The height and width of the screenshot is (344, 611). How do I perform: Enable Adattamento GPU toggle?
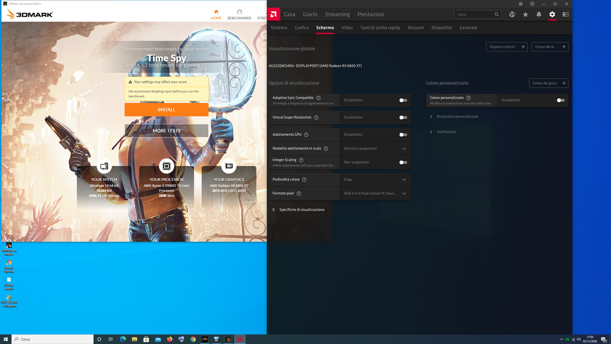[x=403, y=135]
